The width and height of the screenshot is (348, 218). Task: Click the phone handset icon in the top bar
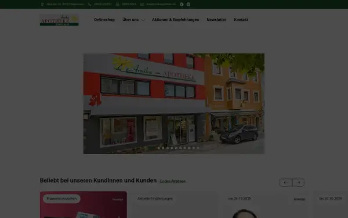tap(89, 4)
